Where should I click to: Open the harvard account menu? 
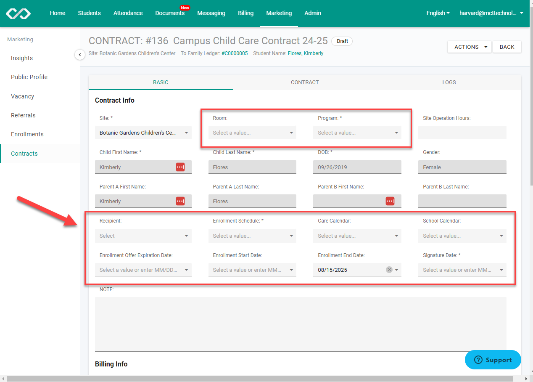pos(491,13)
